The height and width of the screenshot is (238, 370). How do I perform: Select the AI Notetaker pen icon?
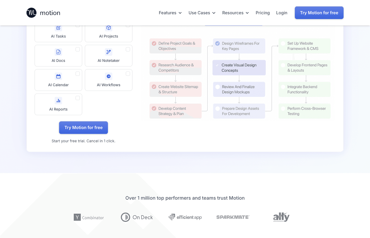[x=109, y=52]
